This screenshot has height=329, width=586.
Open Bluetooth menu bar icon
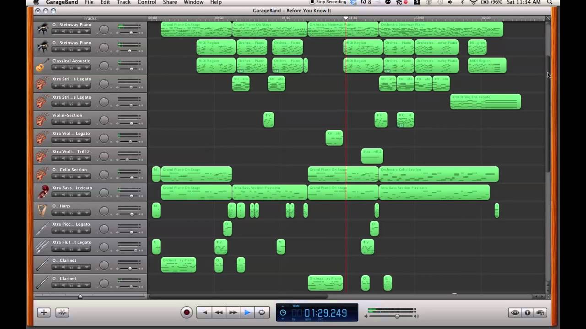[462, 2]
